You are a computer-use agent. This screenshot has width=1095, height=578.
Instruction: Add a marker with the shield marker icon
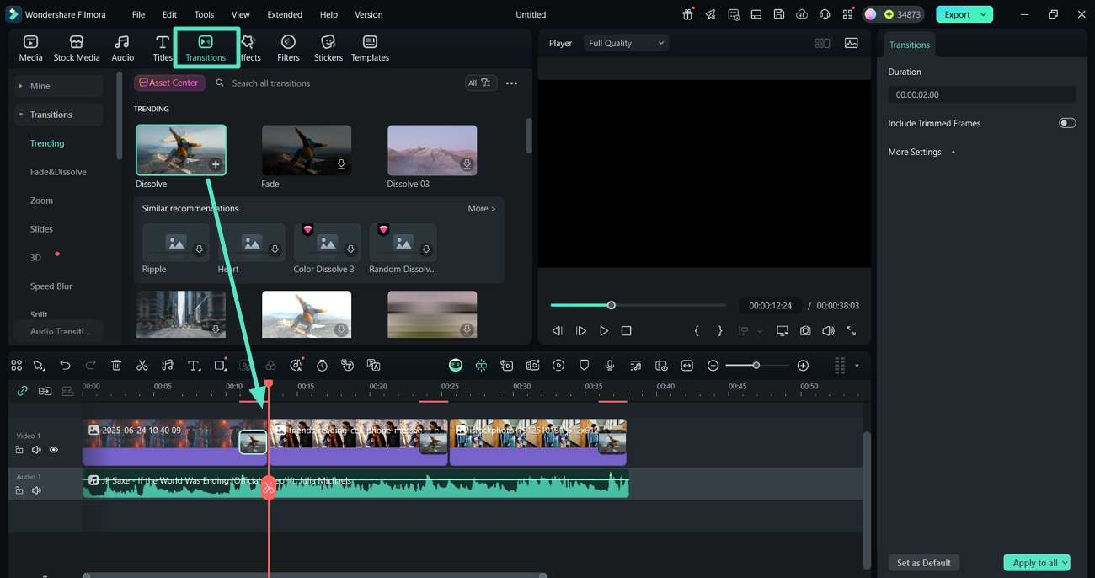[584, 365]
